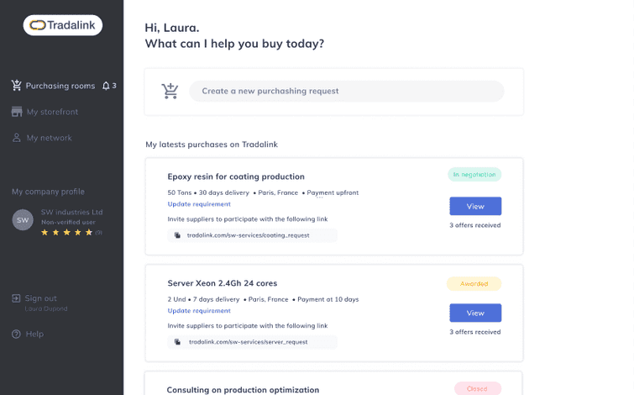Click Update requirement for Server Xeon
Viewport: 634px width, 395px height.
199,311
